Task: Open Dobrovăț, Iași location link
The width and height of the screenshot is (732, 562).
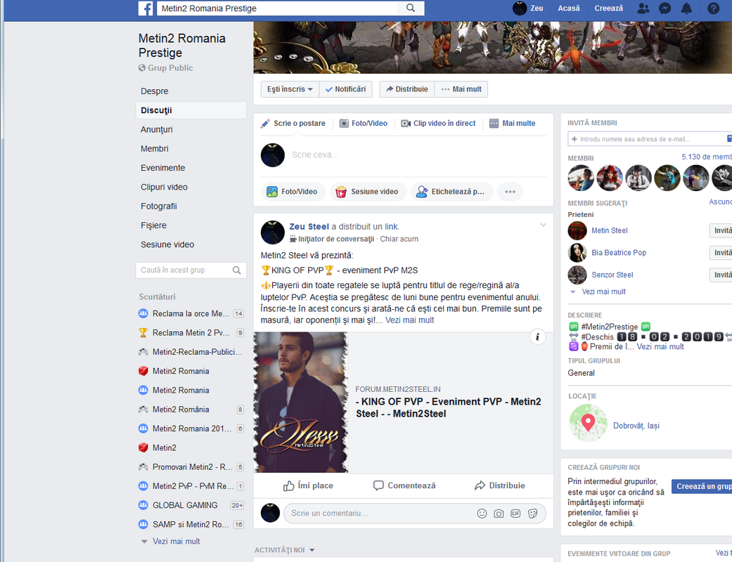Action: click(636, 425)
